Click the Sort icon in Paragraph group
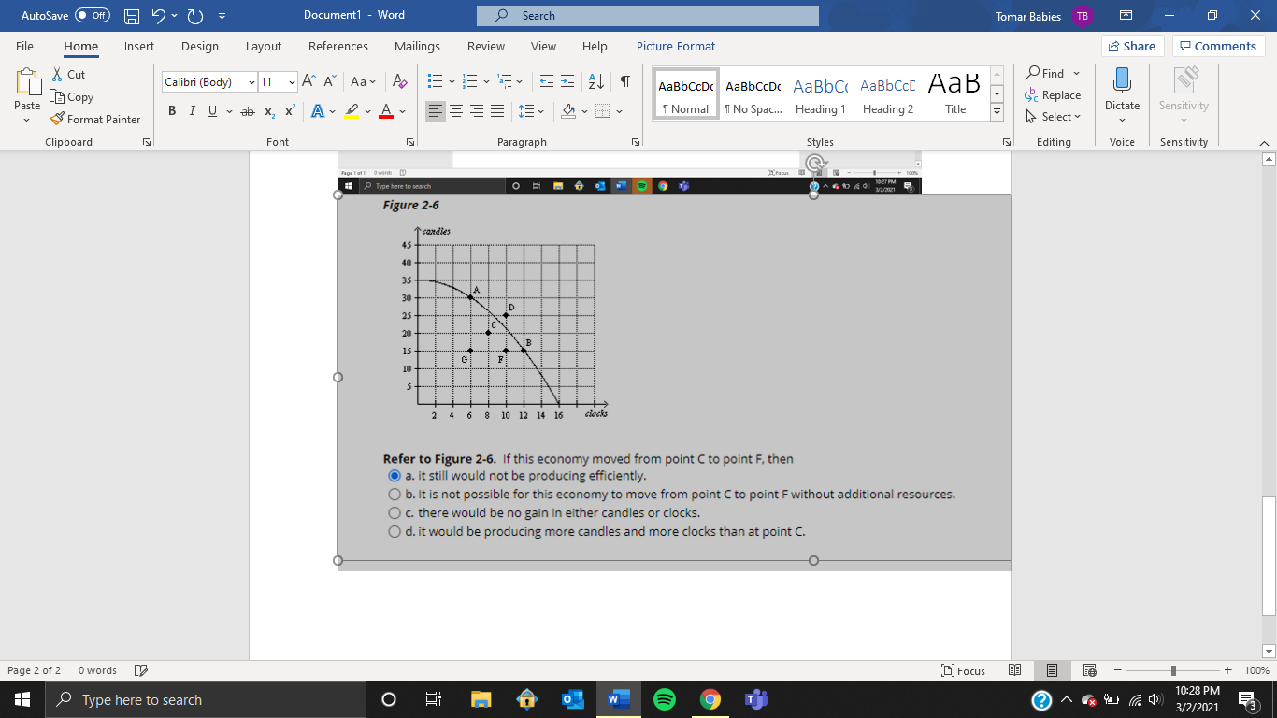The height and width of the screenshot is (718, 1277). click(596, 81)
